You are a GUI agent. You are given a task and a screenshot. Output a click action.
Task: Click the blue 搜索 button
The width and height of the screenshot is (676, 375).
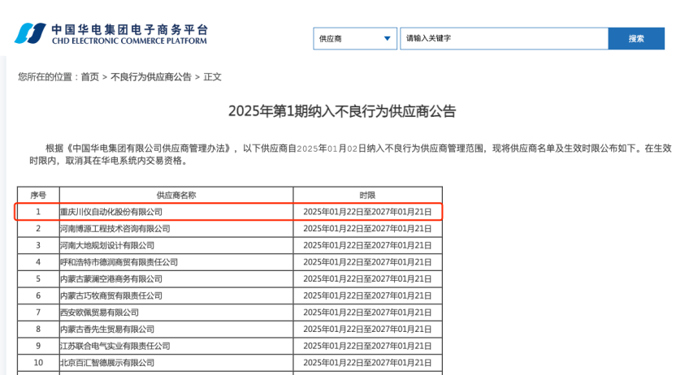(x=636, y=38)
